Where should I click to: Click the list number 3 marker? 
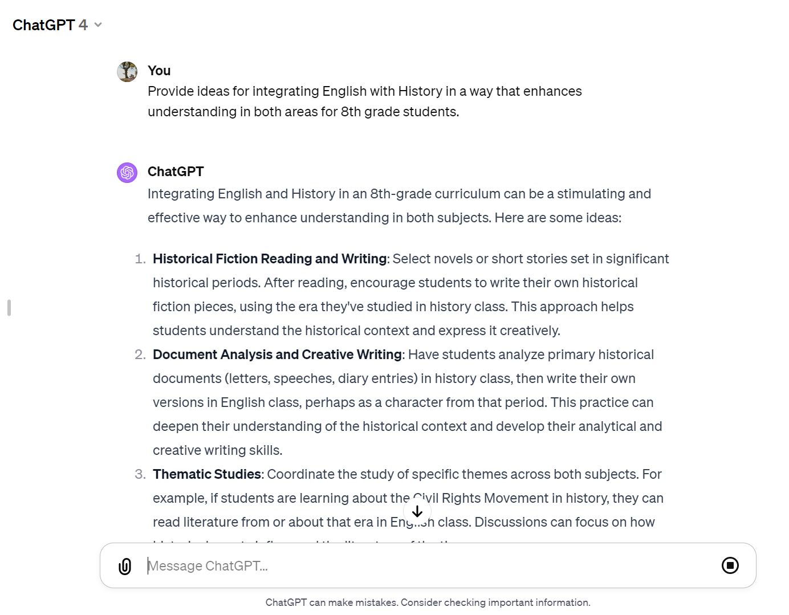pos(140,474)
